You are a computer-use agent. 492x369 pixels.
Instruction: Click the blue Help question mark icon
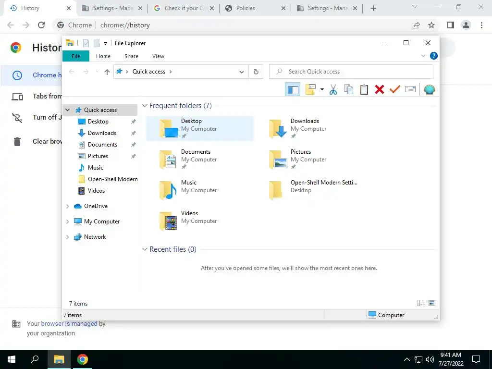[434, 56]
